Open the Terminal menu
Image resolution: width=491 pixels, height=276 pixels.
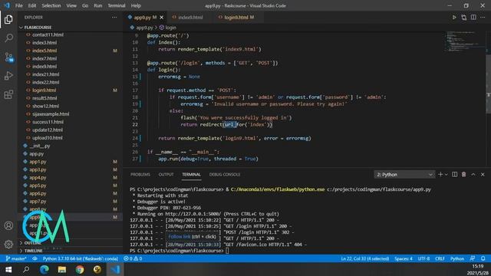(117, 5)
